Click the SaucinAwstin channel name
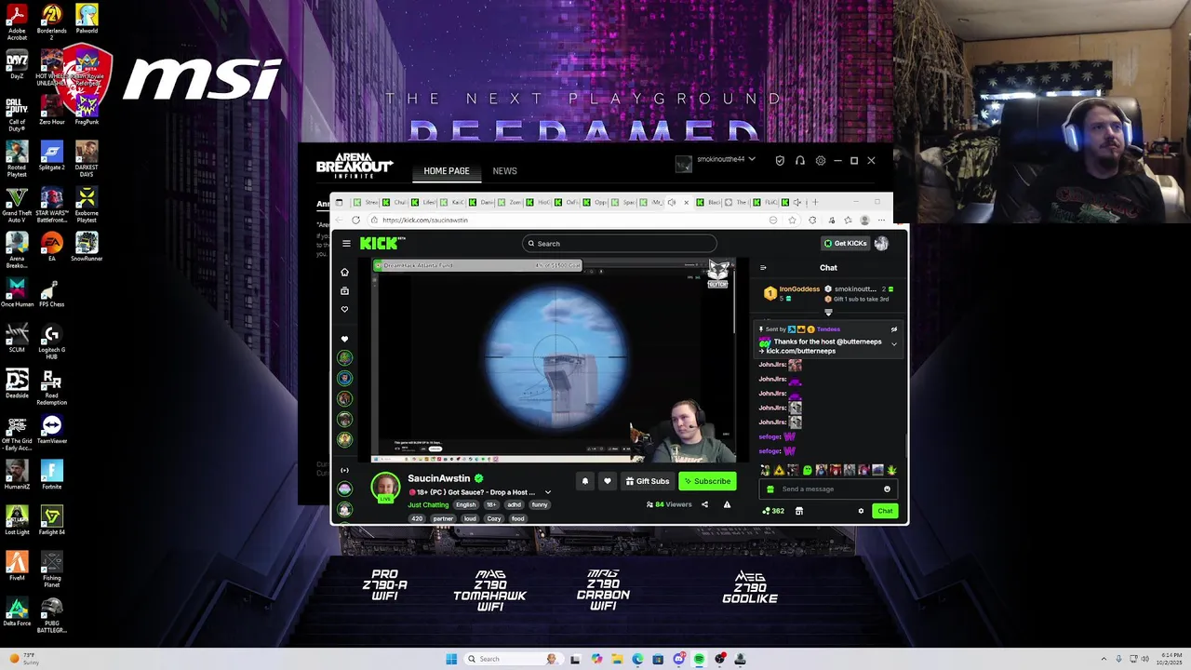Image resolution: width=1191 pixels, height=670 pixels. 438,478
